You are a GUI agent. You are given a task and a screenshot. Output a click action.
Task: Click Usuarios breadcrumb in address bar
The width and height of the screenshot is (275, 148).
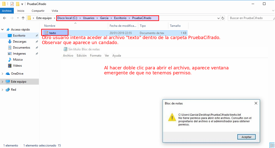[89, 18]
